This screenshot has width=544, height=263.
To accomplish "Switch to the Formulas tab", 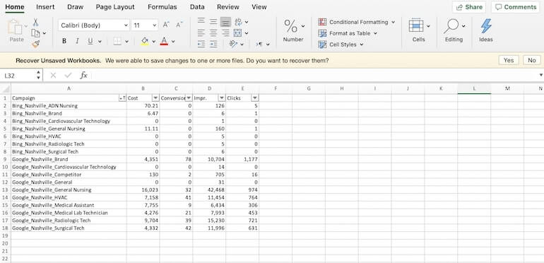I will coord(162,7).
